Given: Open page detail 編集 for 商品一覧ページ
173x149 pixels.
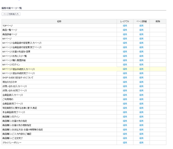Looking at the screenshot, I should click(x=142, y=30).
